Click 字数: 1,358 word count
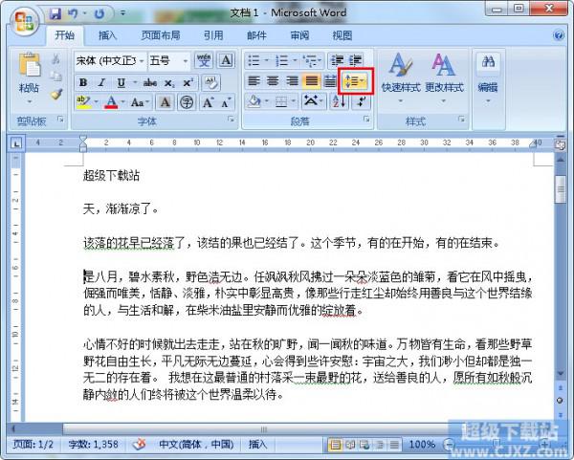574x460 pixels. tap(94, 445)
